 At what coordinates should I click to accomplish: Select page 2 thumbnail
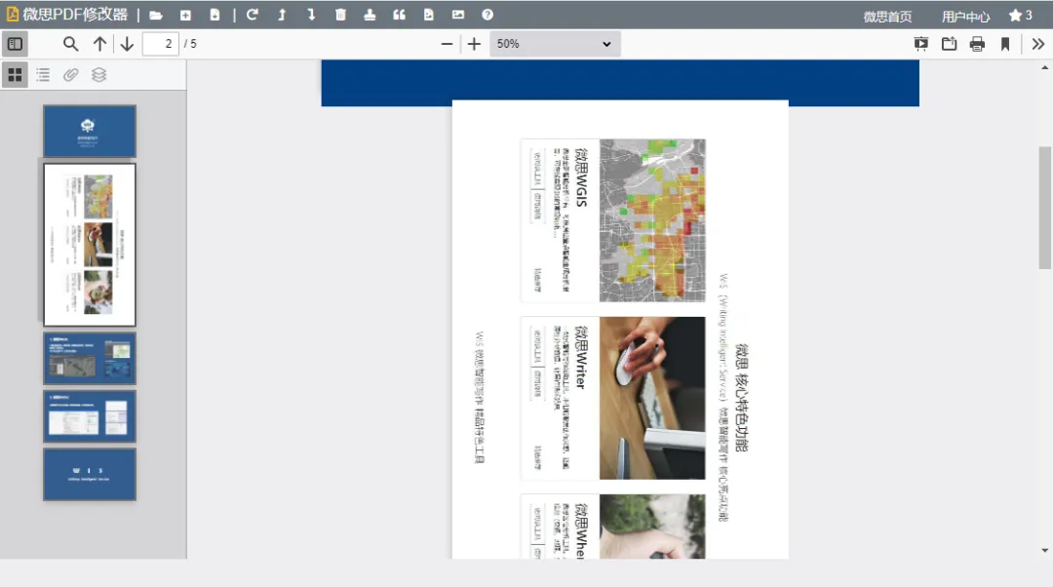pyautogui.click(x=90, y=245)
